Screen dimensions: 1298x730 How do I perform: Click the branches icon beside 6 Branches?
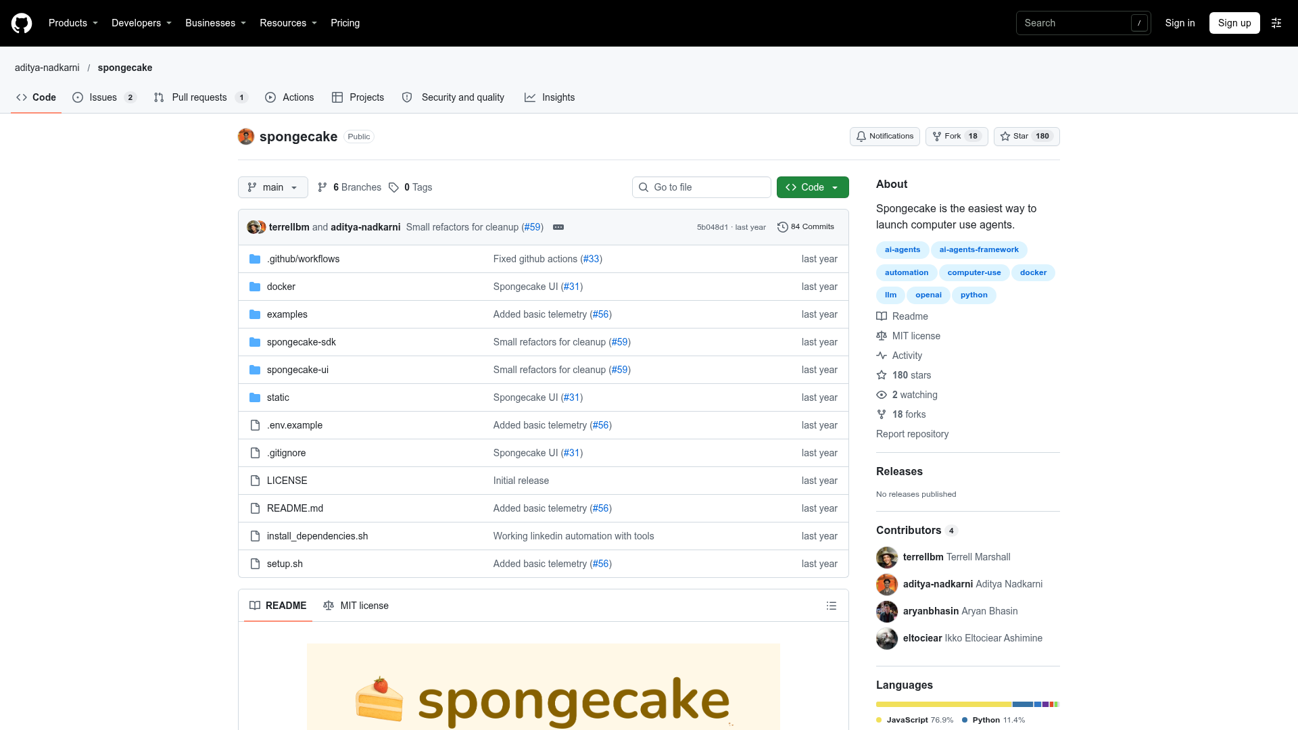click(x=322, y=187)
